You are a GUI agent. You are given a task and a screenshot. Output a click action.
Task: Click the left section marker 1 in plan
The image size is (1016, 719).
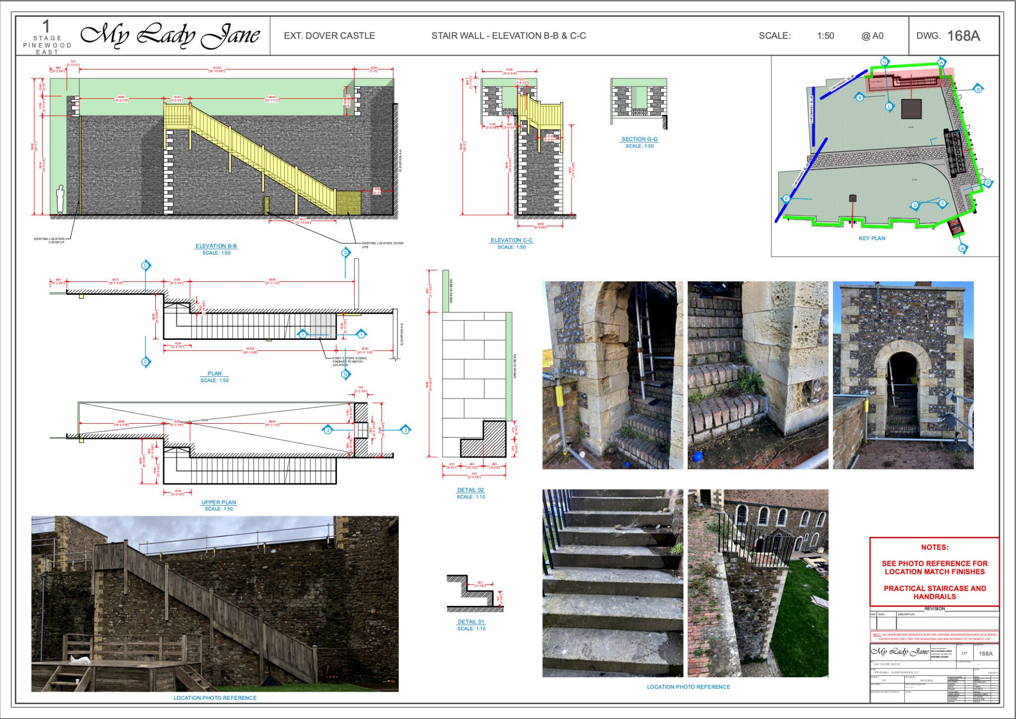click(303, 335)
